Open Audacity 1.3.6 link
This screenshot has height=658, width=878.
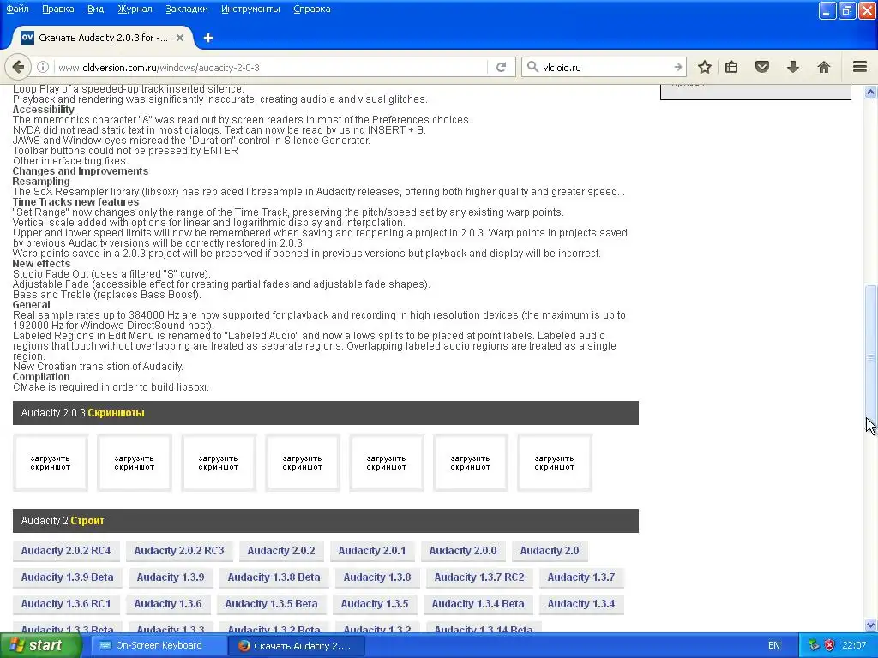click(x=168, y=604)
